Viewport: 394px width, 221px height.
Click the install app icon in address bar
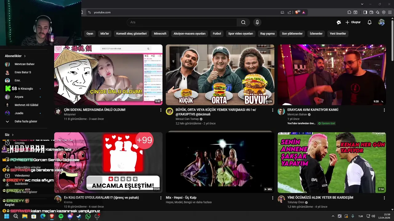click(x=283, y=12)
